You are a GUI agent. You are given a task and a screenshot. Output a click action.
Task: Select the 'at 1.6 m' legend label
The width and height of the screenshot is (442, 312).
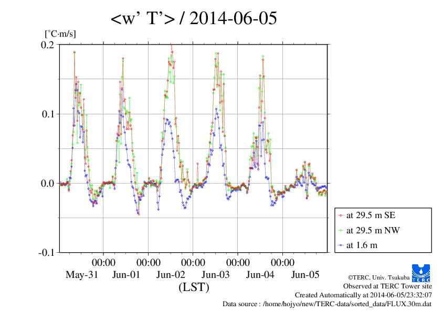[362, 245]
